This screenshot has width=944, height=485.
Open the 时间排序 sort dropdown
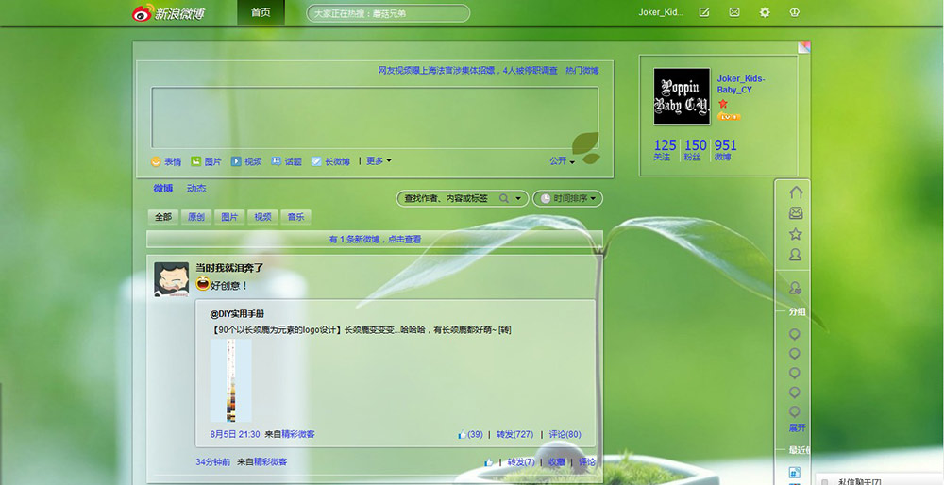(567, 198)
